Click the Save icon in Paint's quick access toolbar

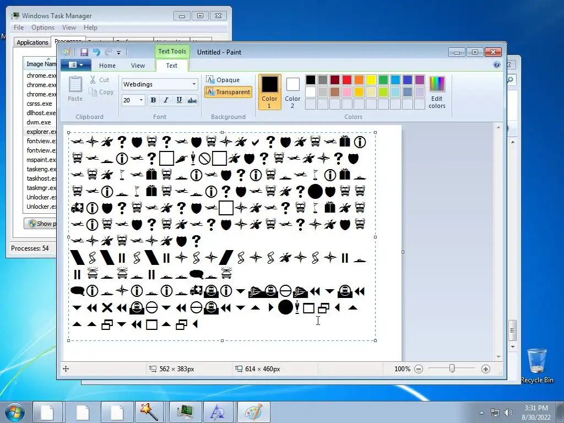pyautogui.click(x=84, y=52)
